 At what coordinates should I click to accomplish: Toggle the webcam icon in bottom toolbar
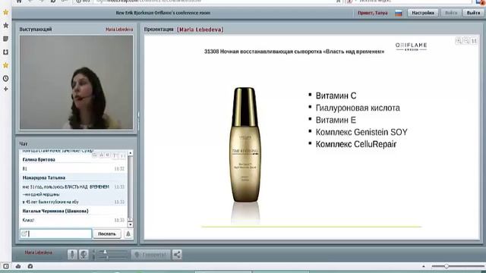click(84, 255)
